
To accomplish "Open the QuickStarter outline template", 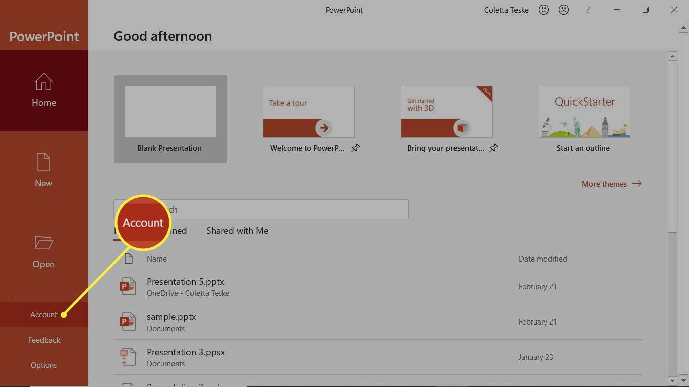I will click(x=585, y=111).
